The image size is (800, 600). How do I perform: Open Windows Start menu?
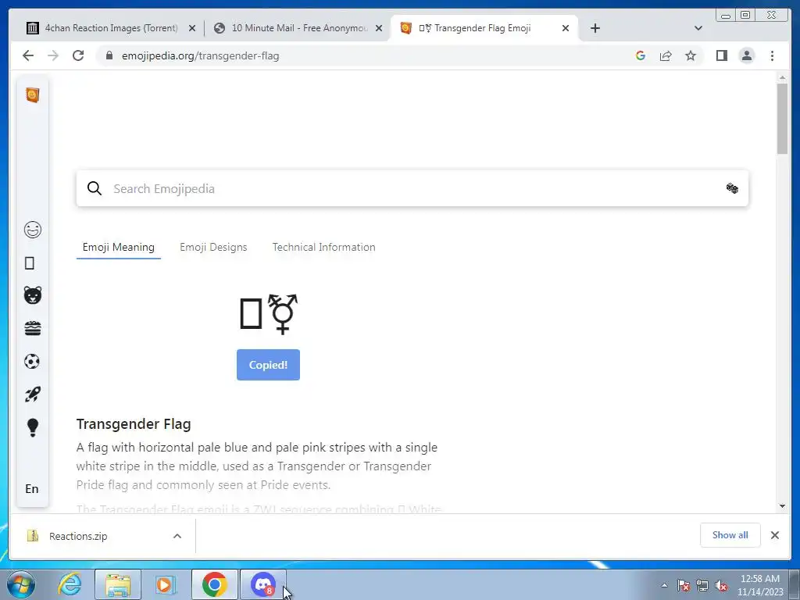(20, 584)
